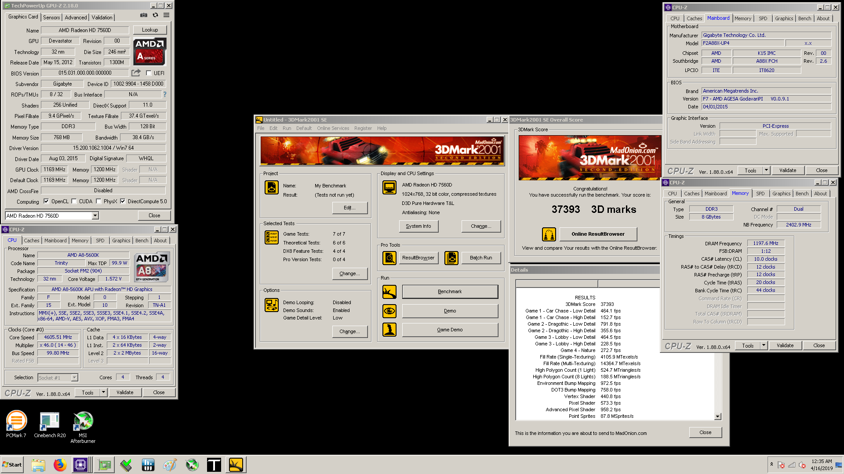Toggle the DirectCompute 5.0 checkbox
This screenshot has width=844, height=474.
tap(123, 201)
